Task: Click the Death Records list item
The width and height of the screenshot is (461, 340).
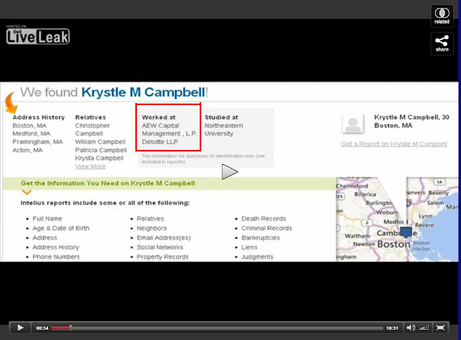Action: coord(264,219)
